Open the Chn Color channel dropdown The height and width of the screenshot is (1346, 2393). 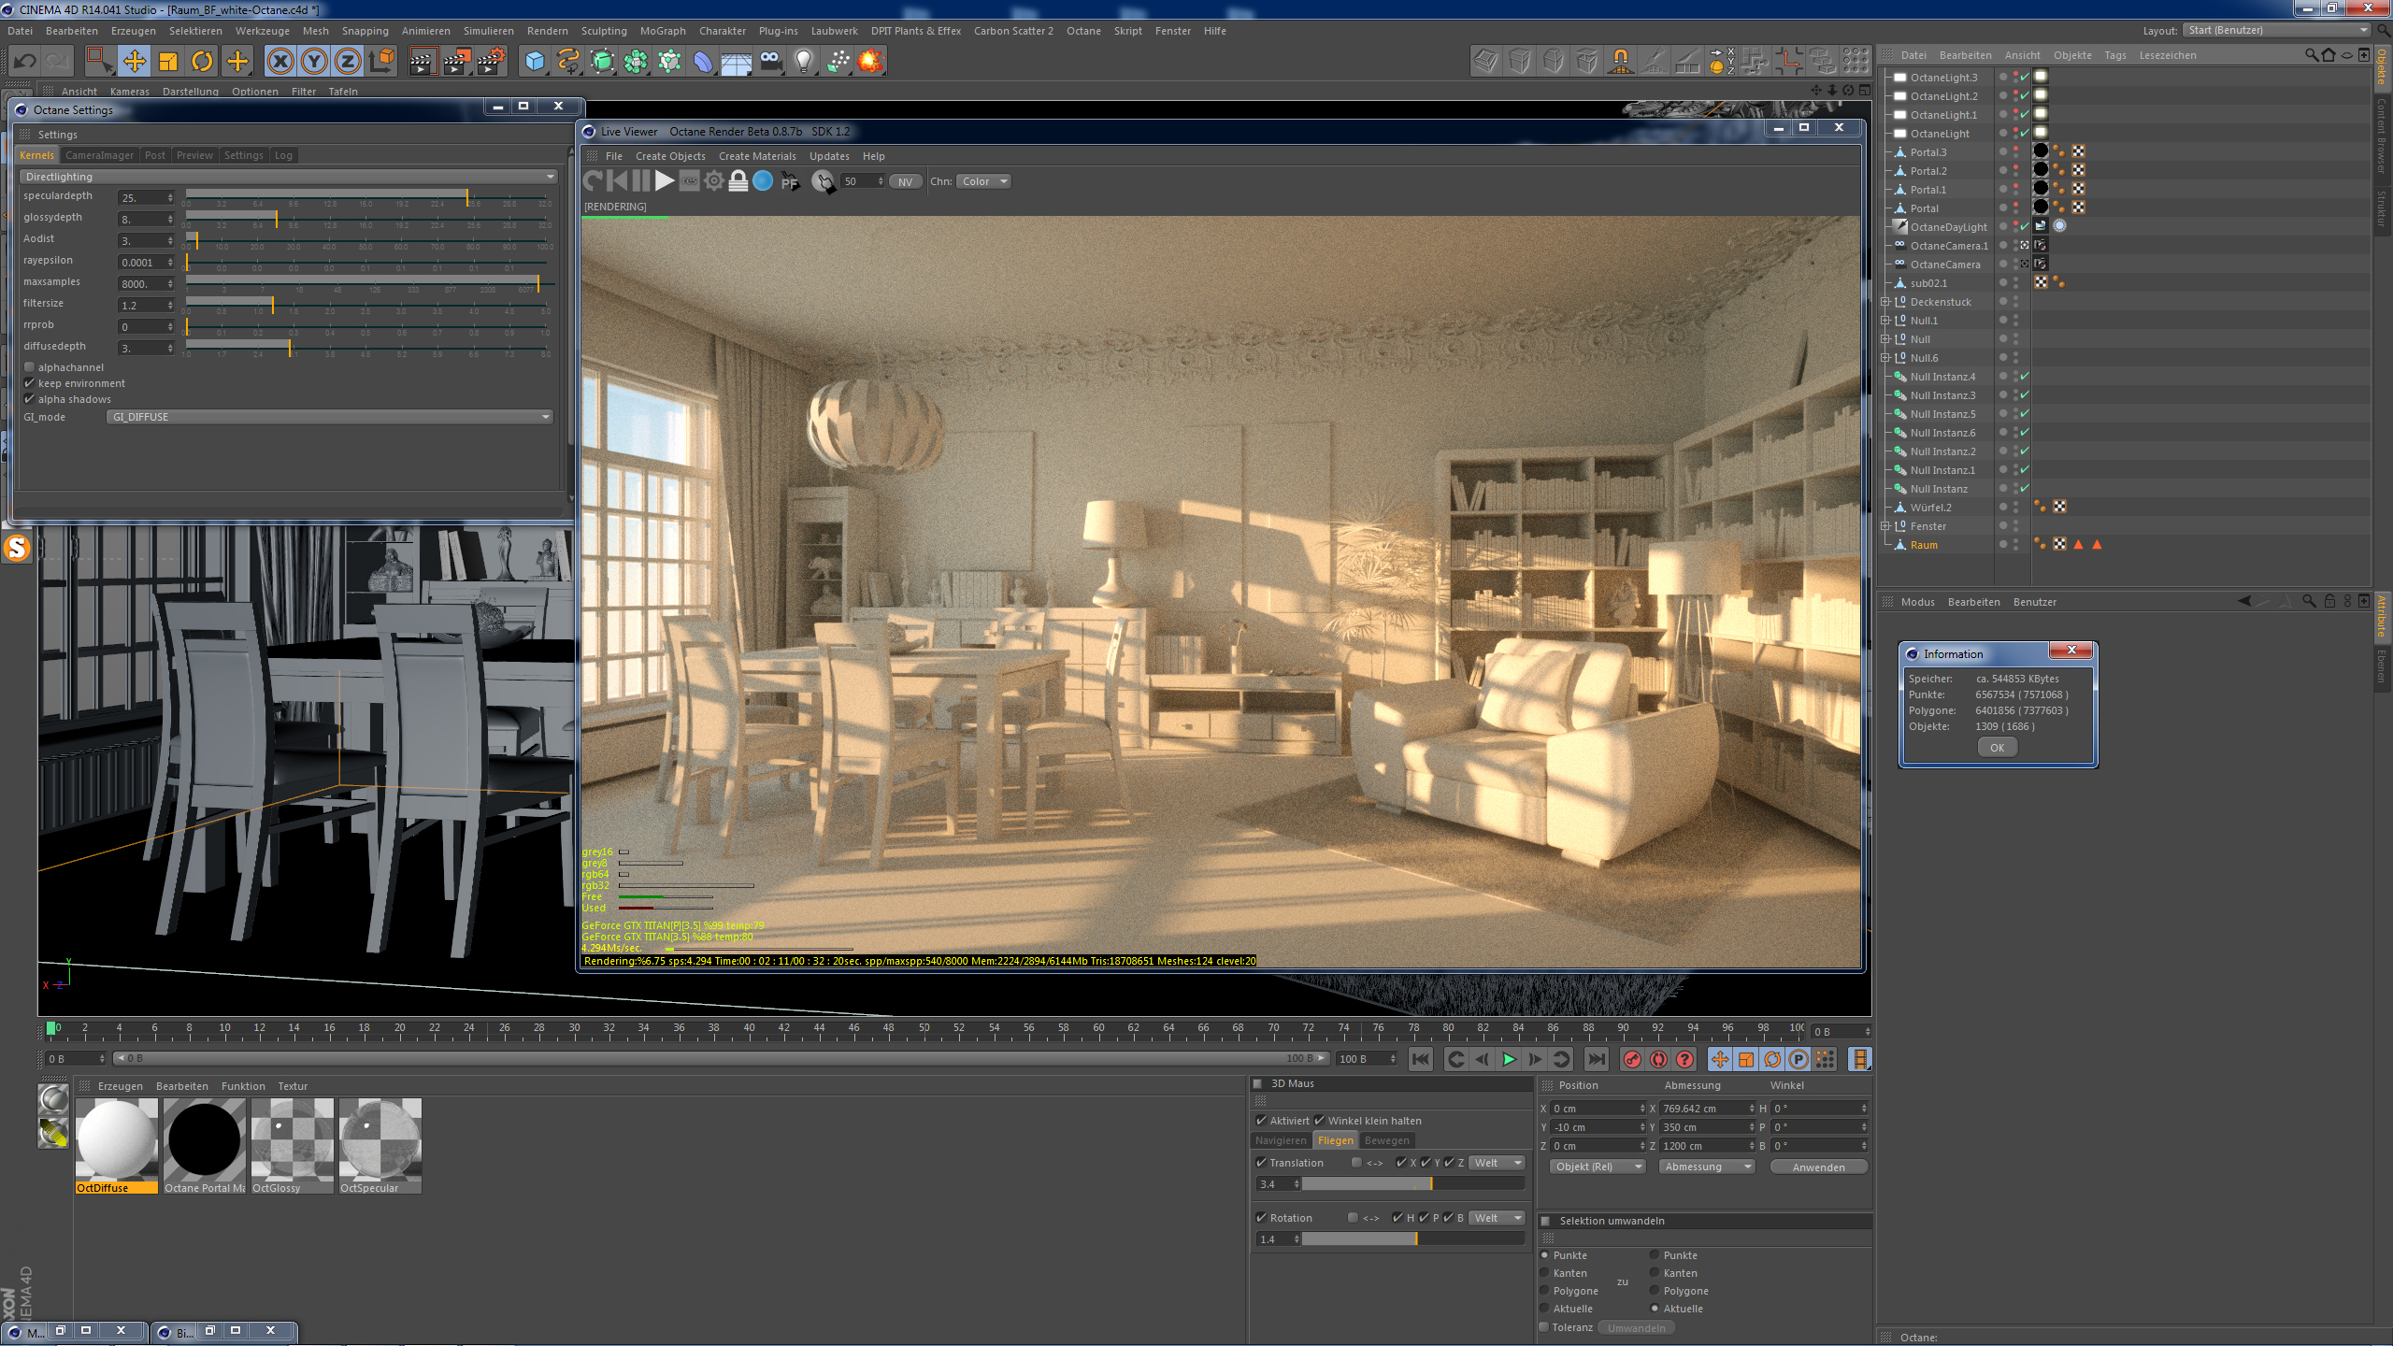tap(983, 181)
